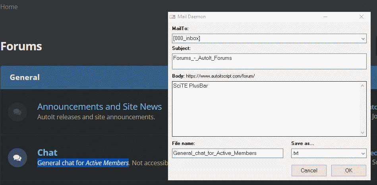This screenshot has height=185, width=377.
Task: Click the 'Save as...' label
Action: (303, 143)
